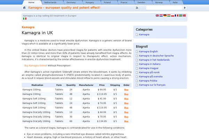Buy Kamagra Soft 100mg at $ 74.95
Viewport: 209px width, 139px height.
(126, 103)
